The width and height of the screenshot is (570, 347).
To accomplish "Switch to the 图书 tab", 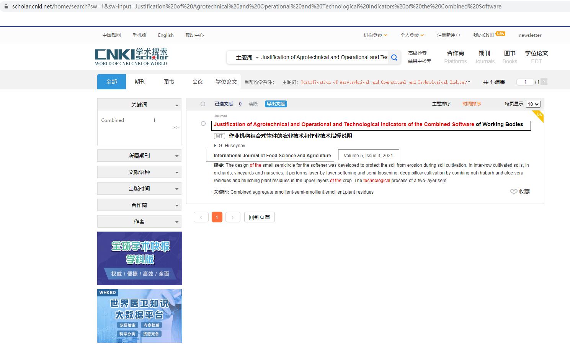I will tap(169, 82).
